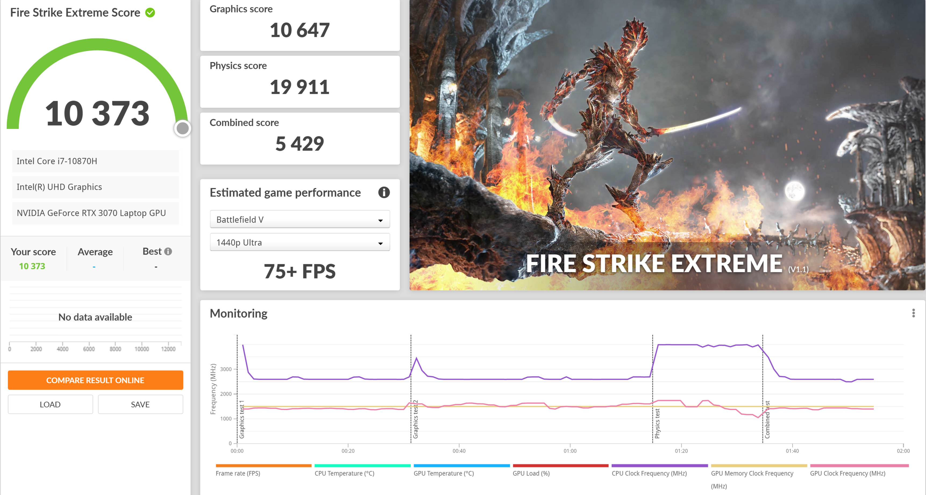This screenshot has width=926, height=495.
Task: Click the Average column label
Action: click(95, 252)
